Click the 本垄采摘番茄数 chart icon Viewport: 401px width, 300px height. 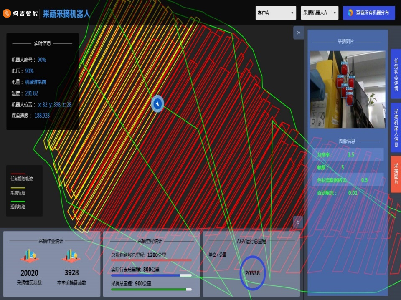pyautogui.click(x=71, y=256)
